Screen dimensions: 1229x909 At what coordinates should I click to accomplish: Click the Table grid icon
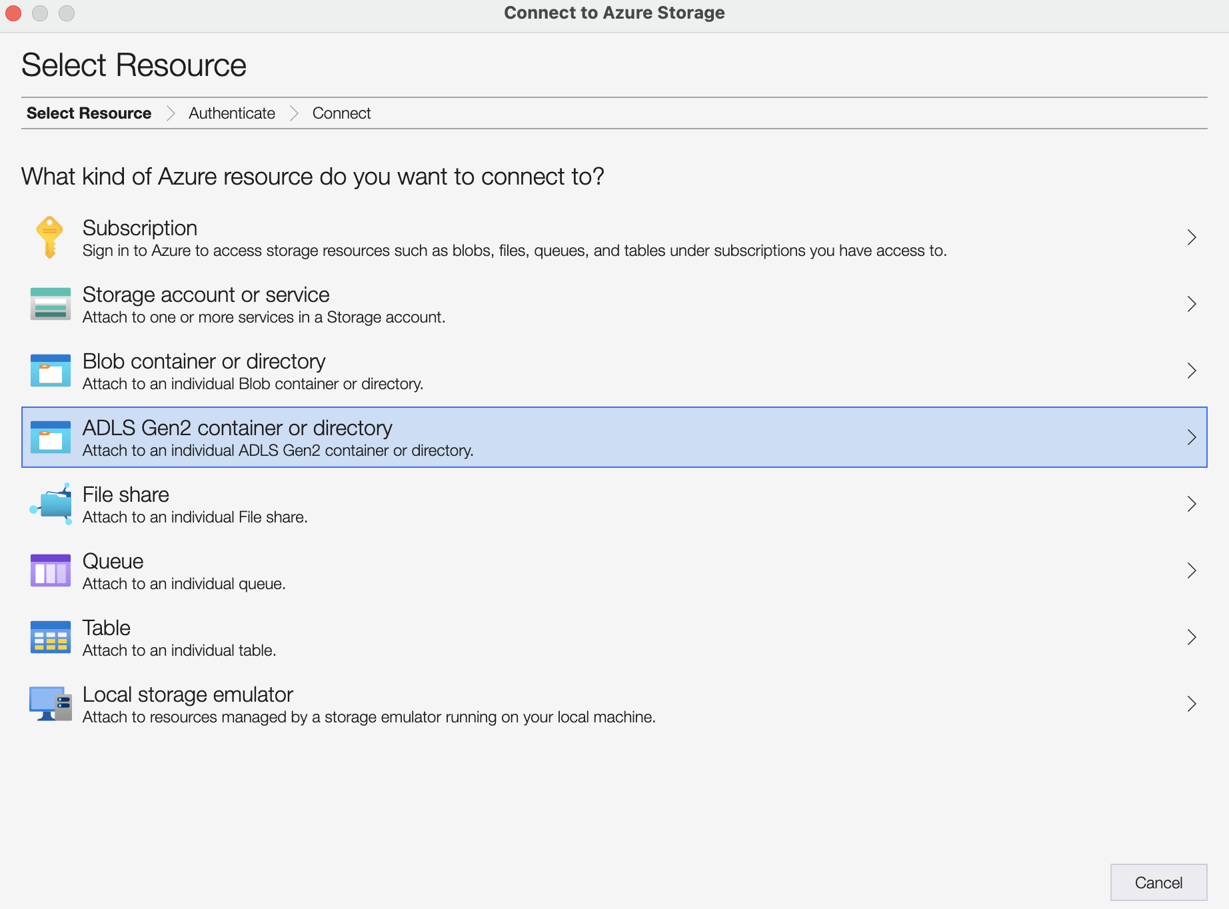click(50, 636)
